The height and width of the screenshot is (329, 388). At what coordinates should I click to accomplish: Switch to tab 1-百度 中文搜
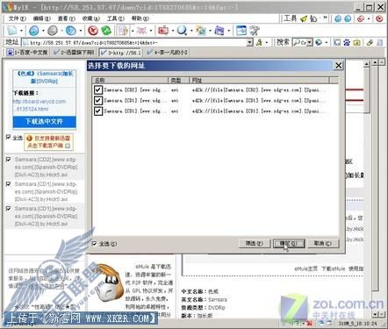(x=27, y=53)
